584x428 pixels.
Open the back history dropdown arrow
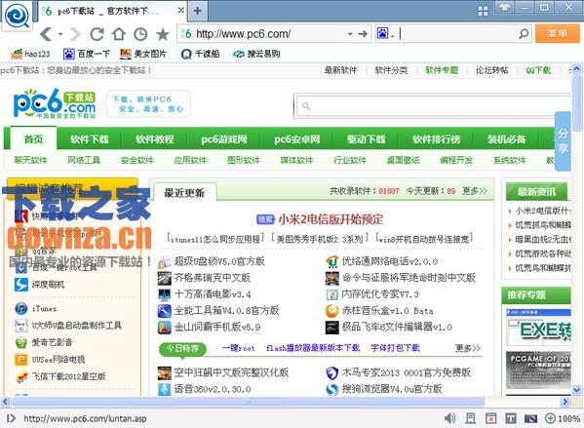click(x=60, y=34)
